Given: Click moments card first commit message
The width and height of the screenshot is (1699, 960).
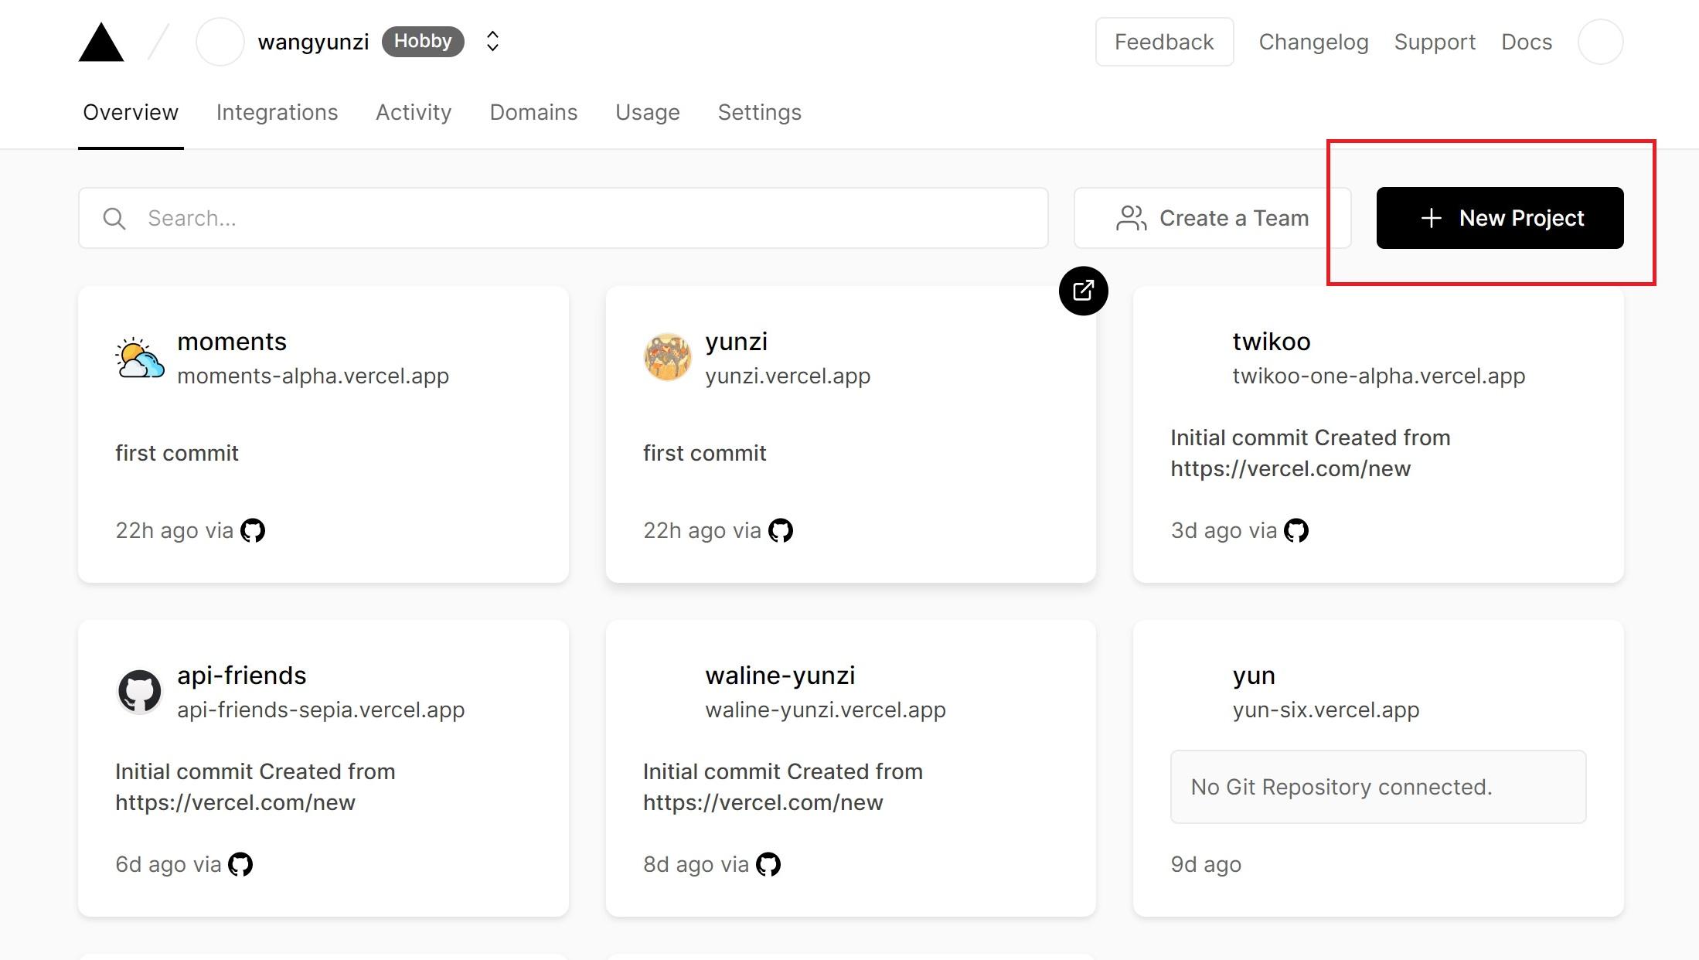Looking at the screenshot, I should 177,453.
